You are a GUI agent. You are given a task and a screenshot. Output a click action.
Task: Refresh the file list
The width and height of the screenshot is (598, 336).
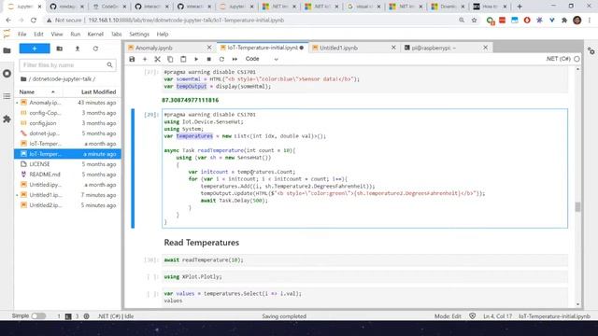click(x=95, y=49)
